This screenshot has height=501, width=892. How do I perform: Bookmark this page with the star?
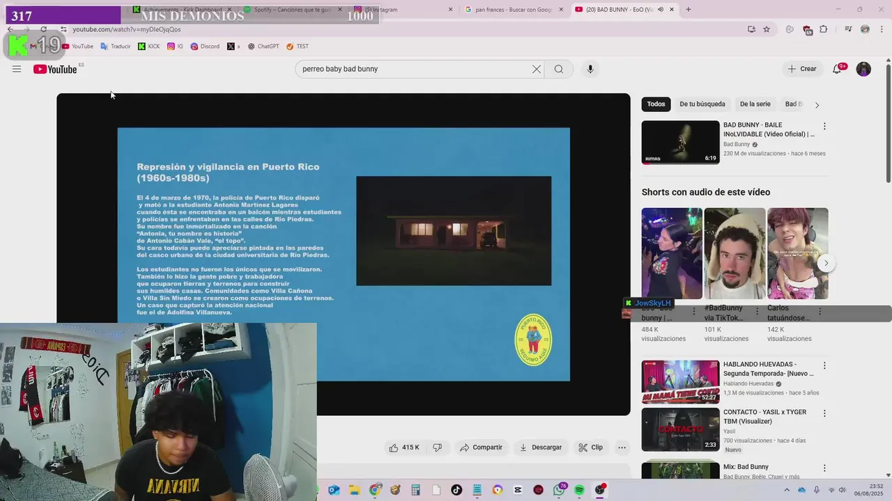pos(767,29)
